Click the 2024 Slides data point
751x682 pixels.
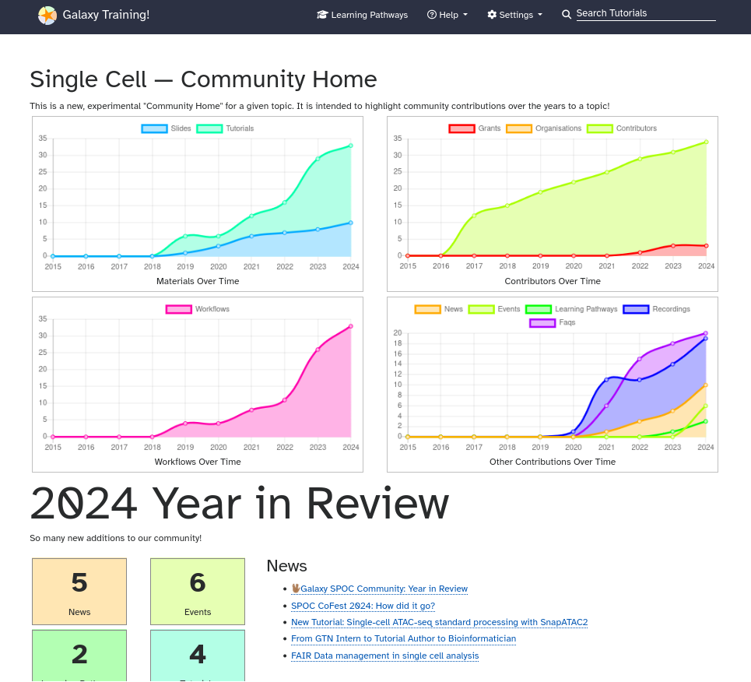point(350,223)
